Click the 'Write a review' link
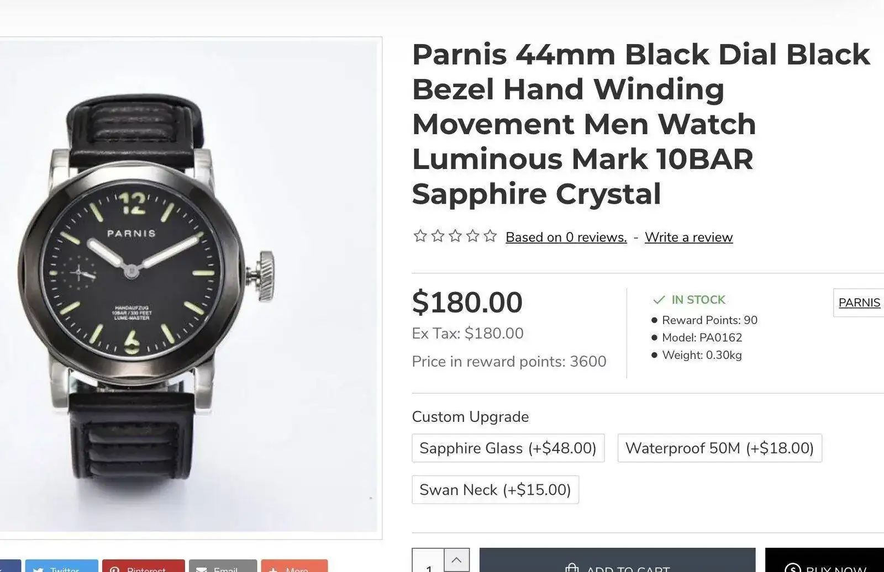Screen dimensions: 884x572 [688, 237]
